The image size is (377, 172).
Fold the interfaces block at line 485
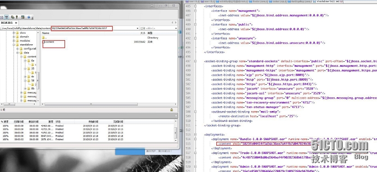tap(195, 6)
